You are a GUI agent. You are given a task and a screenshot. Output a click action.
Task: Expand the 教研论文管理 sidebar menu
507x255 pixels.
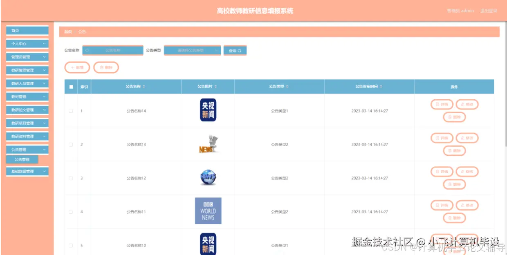click(x=27, y=110)
